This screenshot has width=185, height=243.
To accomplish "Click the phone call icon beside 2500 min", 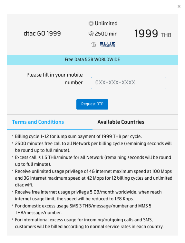I will point(91,34).
